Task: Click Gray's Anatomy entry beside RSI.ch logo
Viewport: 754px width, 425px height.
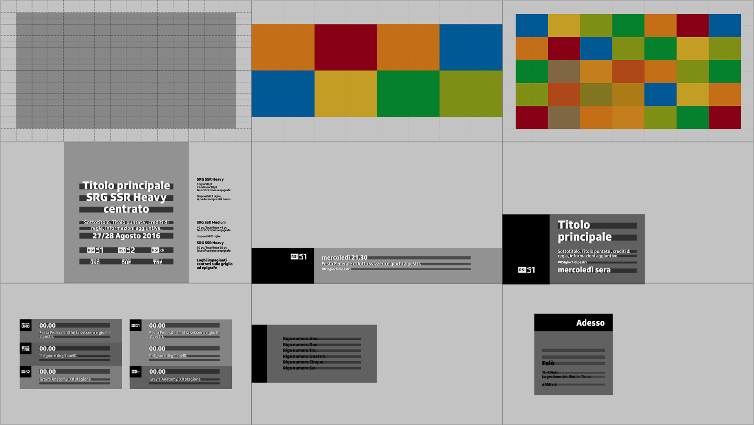Action: 175,379
